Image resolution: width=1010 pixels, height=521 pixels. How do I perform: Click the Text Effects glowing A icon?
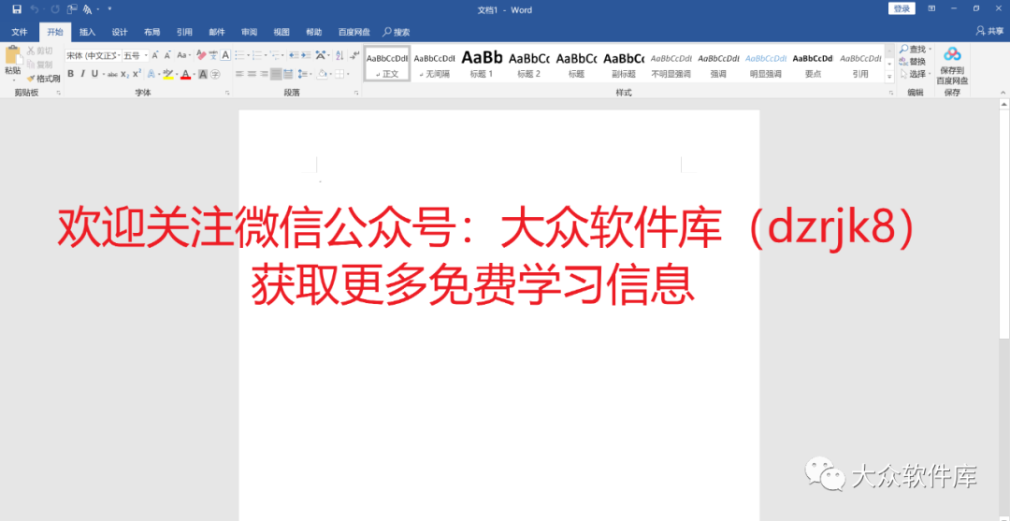click(x=151, y=73)
